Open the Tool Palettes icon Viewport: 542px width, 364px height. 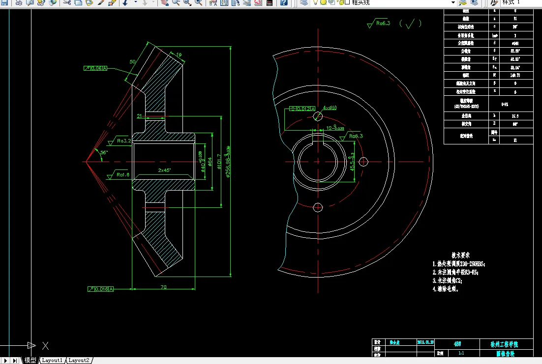click(x=236, y=3)
